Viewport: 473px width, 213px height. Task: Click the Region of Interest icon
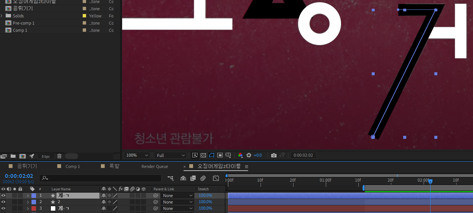coord(220,155)
